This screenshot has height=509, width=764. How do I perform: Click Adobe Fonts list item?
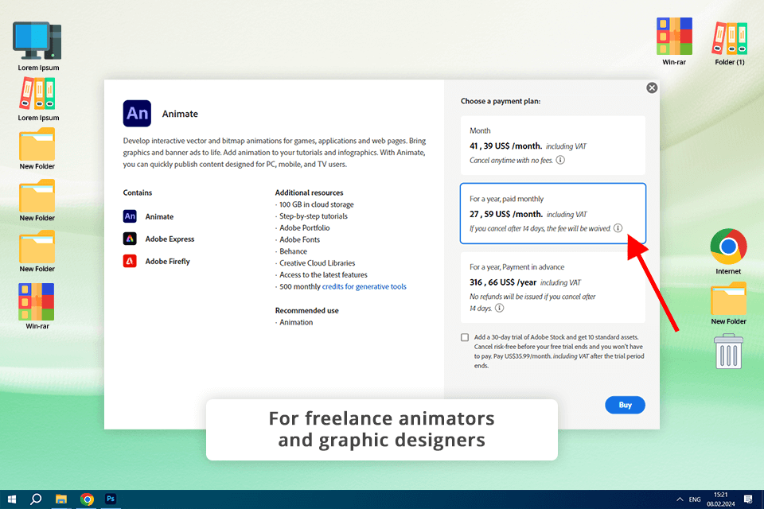coord(300,239)
